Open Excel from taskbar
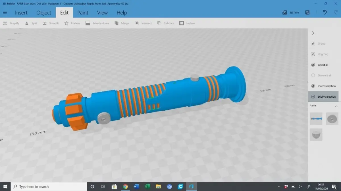The height and width of the screenshot is (191, 341). (147, 186)
